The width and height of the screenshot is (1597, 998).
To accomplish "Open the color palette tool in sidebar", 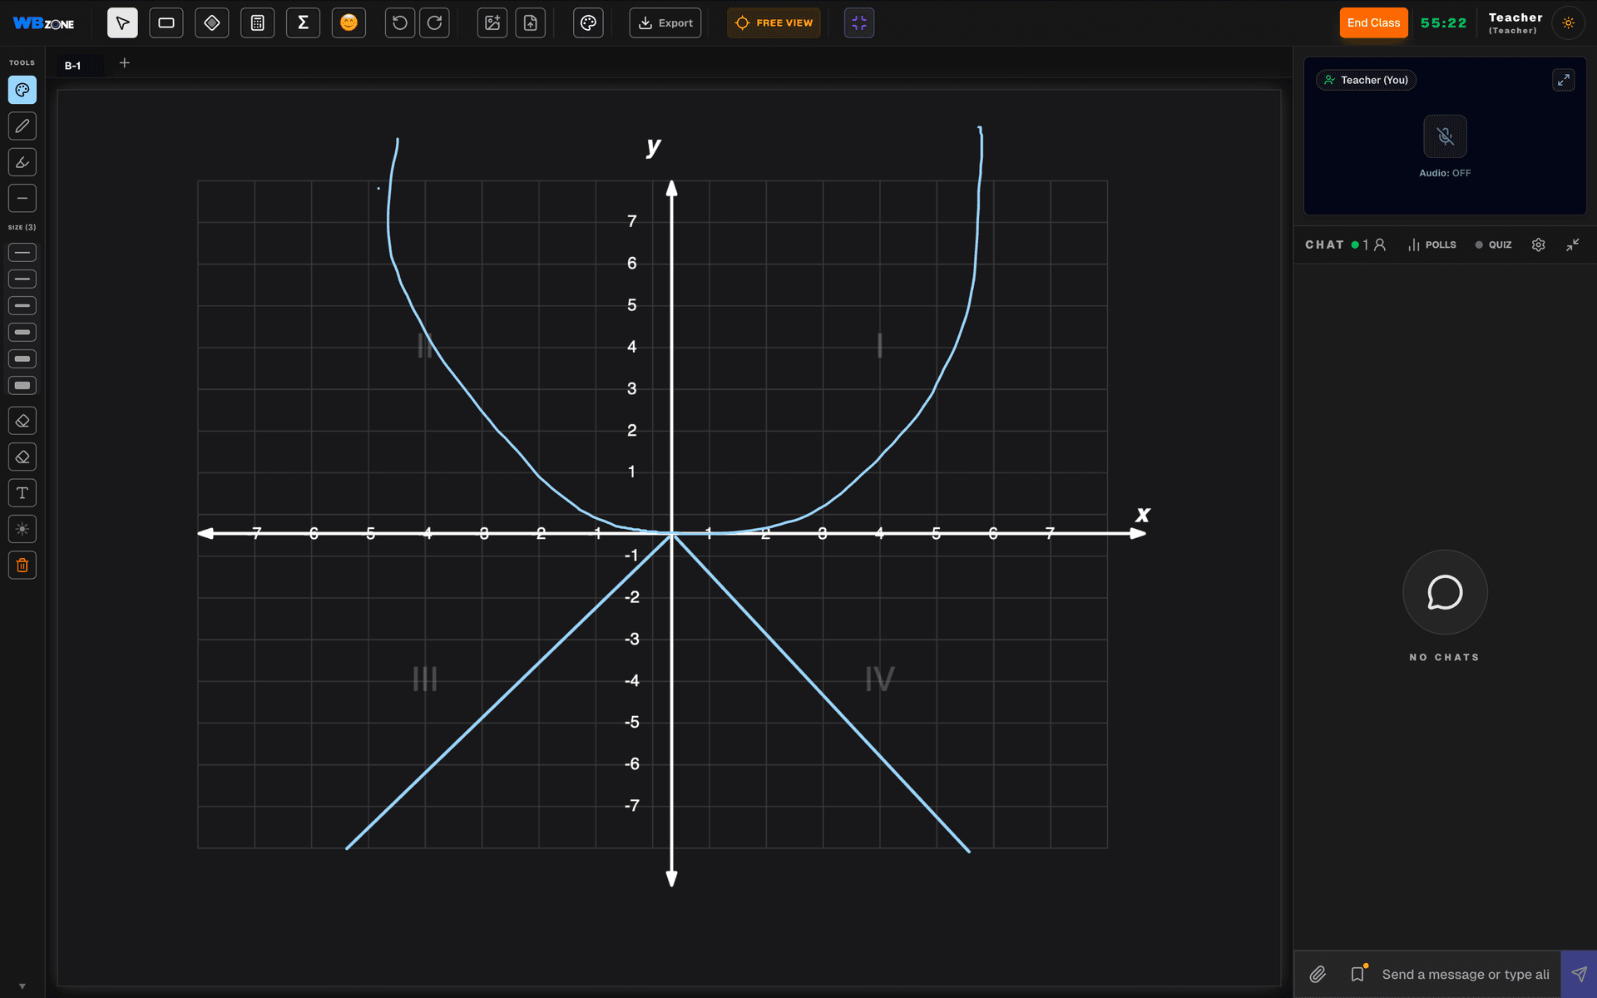I will [22, 90].
